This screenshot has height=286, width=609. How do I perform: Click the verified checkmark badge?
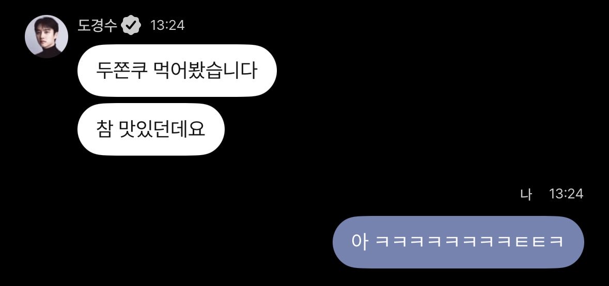tap(131, 25)
